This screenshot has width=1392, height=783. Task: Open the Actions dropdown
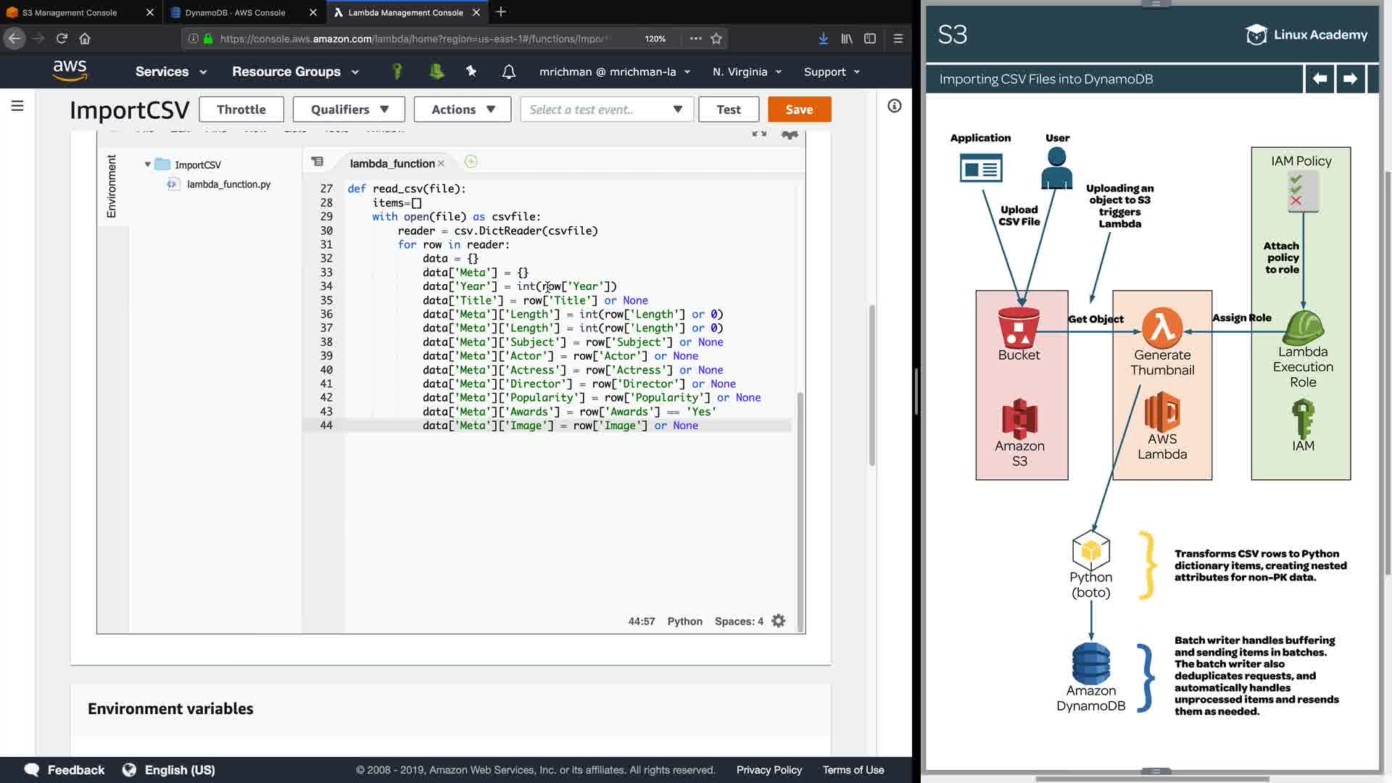click(463, 109)
